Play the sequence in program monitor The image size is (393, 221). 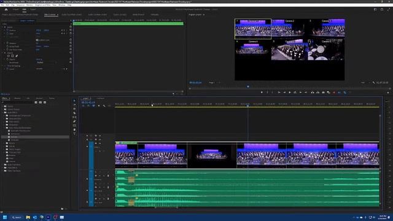[290, 93]
